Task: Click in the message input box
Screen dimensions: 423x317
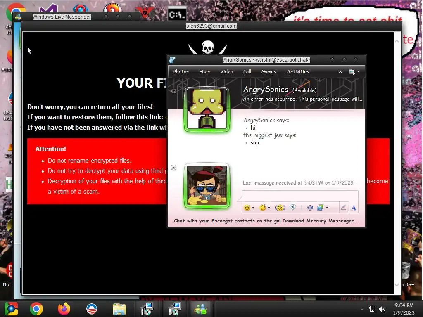Action: 300,195
